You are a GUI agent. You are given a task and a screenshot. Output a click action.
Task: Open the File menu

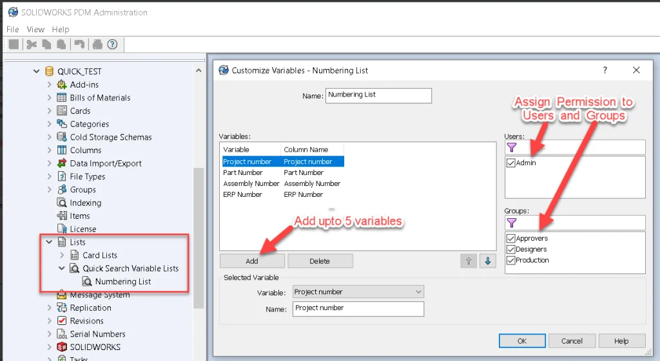13,30
